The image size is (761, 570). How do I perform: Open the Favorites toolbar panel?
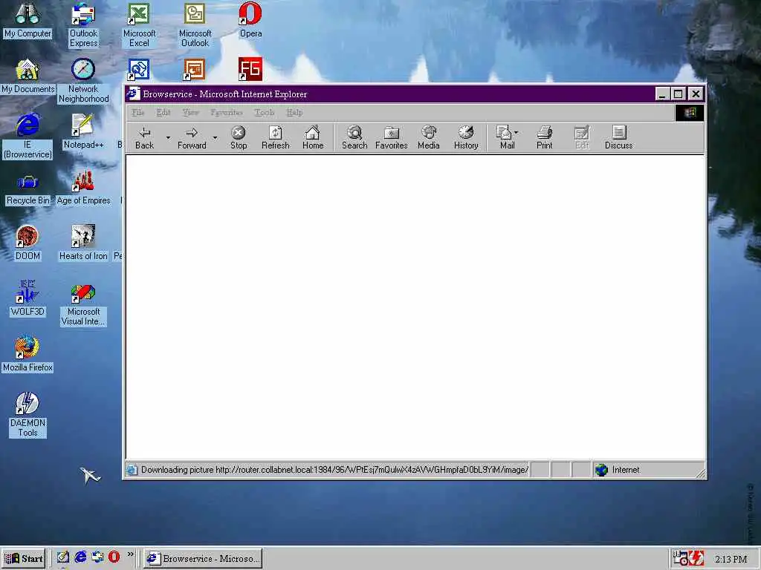(x=391, y=137)
